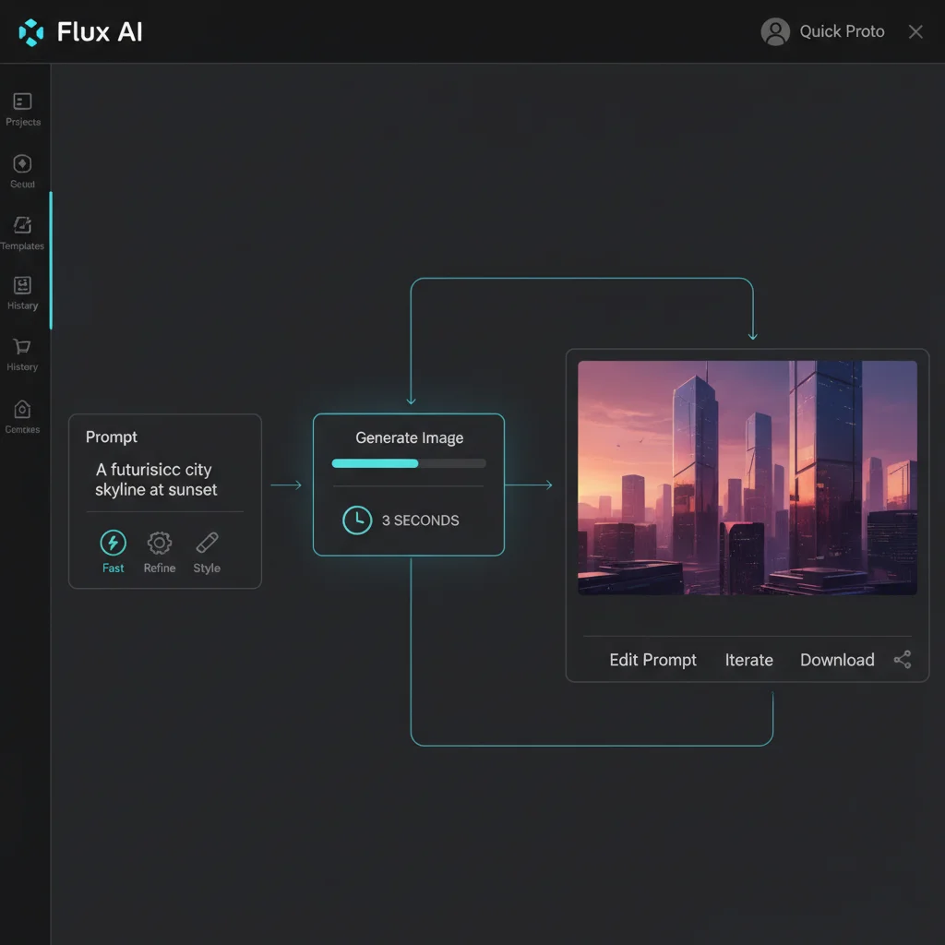This screenshot has height=945, width=945.
Task: Open the Quick Proto menu
Action: point(843,30)
